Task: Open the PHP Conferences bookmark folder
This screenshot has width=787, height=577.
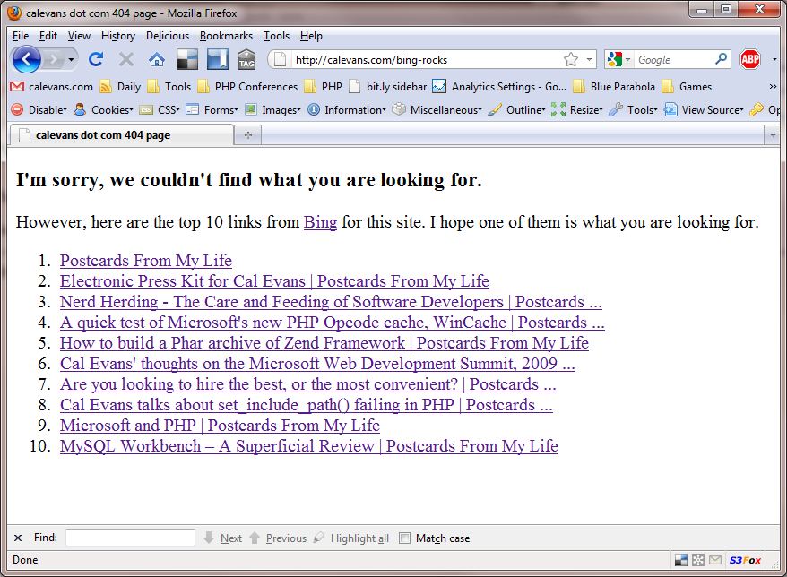Action: click(247, 87)
